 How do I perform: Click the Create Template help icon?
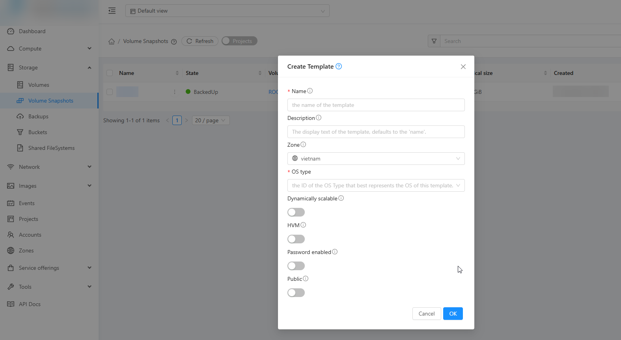coord(339,66)
